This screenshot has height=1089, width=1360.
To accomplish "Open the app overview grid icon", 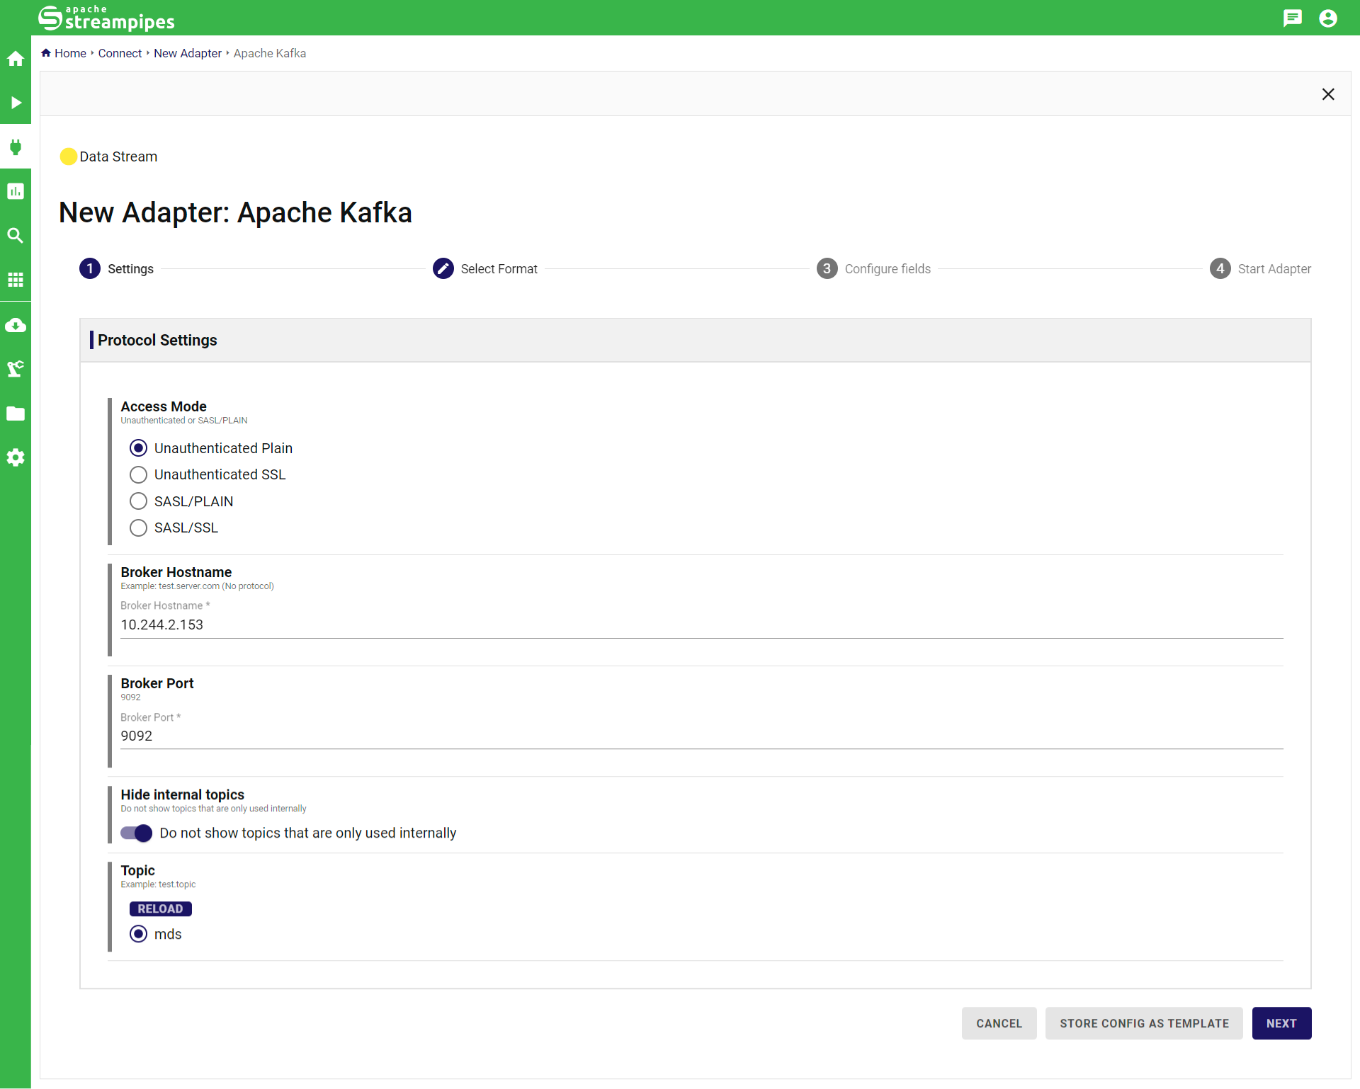I will [16, 280].
